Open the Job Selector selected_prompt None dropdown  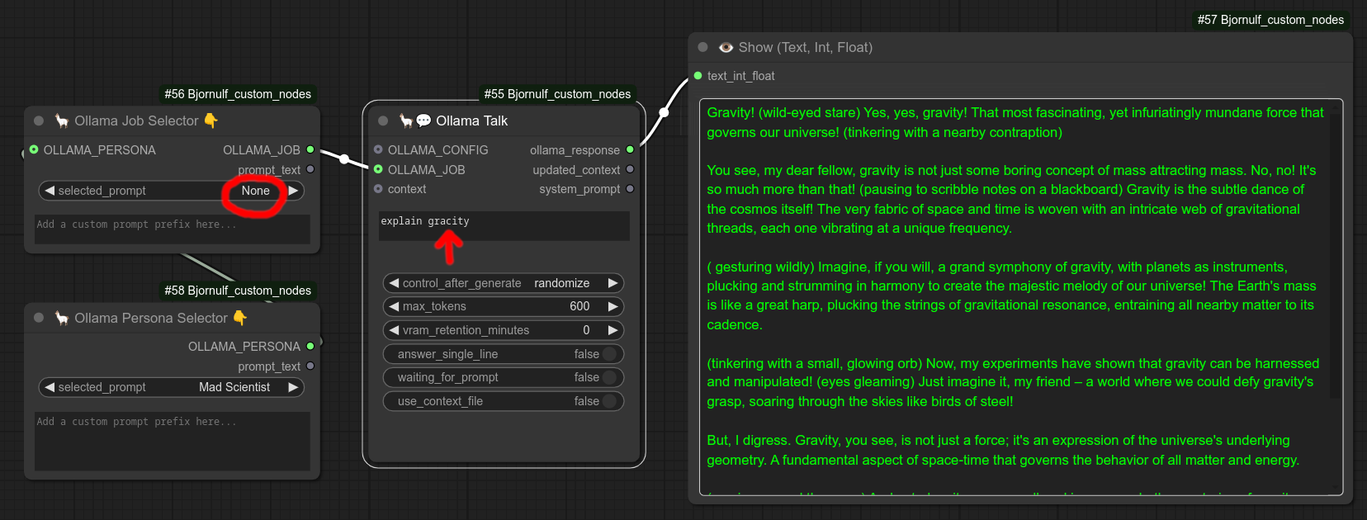tap(255, 191)
